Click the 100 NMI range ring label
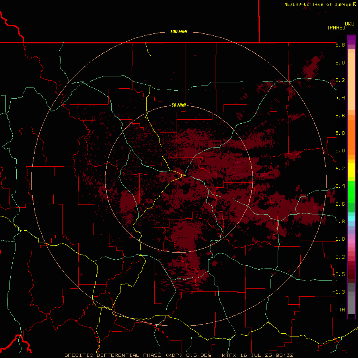358x358 pixels. click(179, 31)
